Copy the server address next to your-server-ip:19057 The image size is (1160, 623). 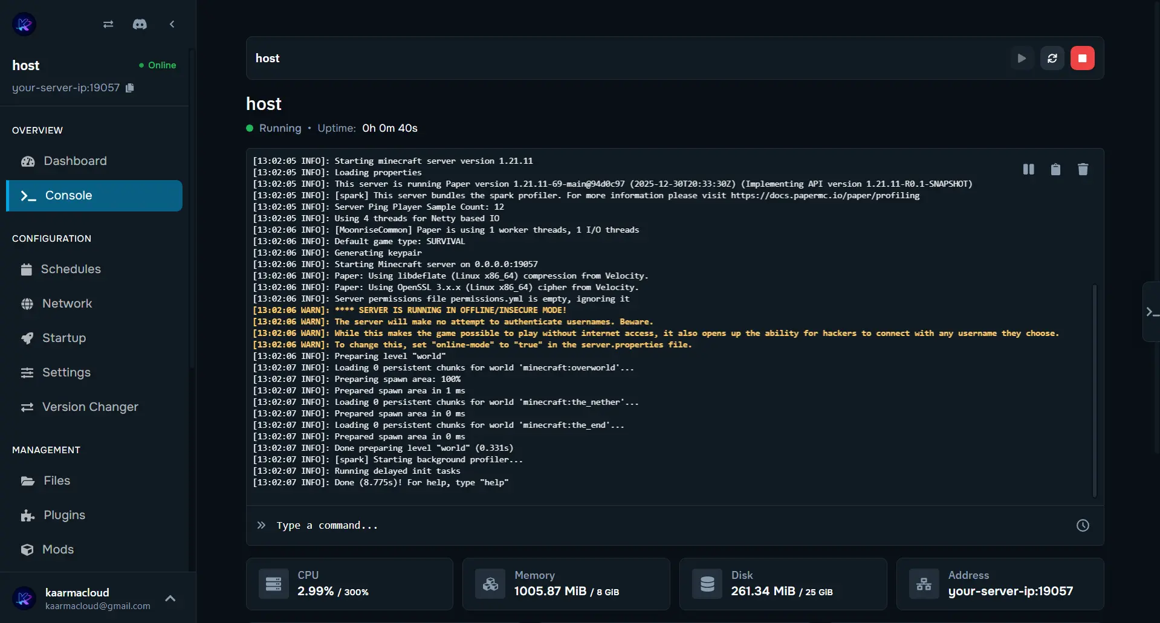(x=129, y=88)
